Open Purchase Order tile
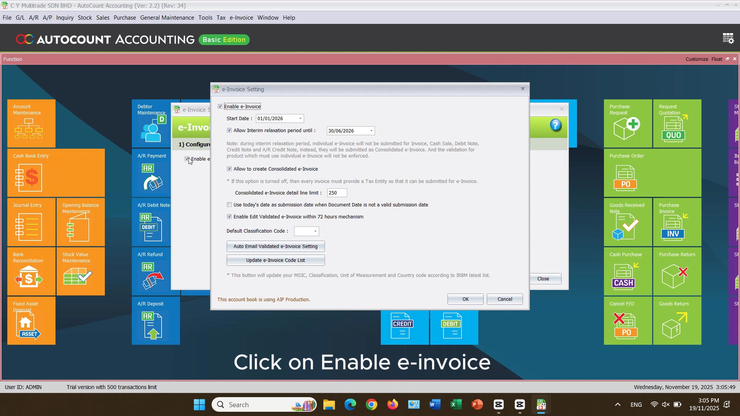Viewport: 740px width, 416px height. click(x=653, y=173)
